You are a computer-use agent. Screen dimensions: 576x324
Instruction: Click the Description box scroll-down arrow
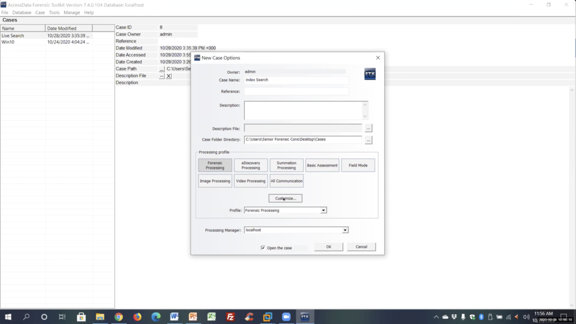(364, 116)
